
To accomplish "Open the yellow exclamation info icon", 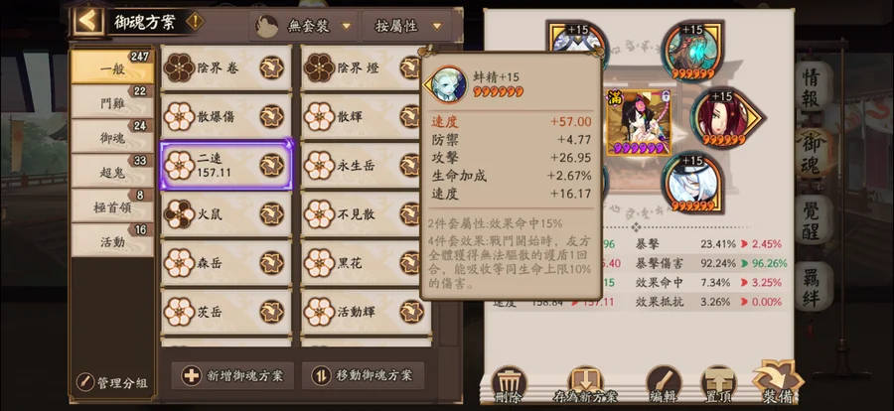I will coord(195,22).
